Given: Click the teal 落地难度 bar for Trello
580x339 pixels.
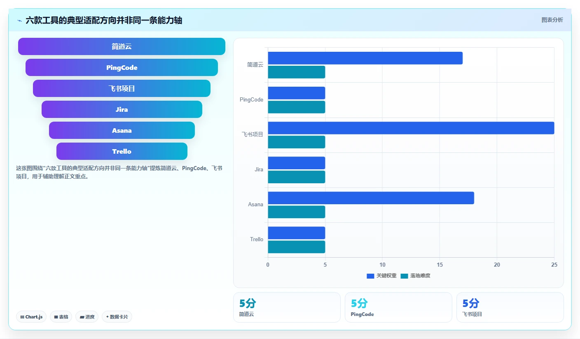Looking at the screenshot, I should pos(297,247).
